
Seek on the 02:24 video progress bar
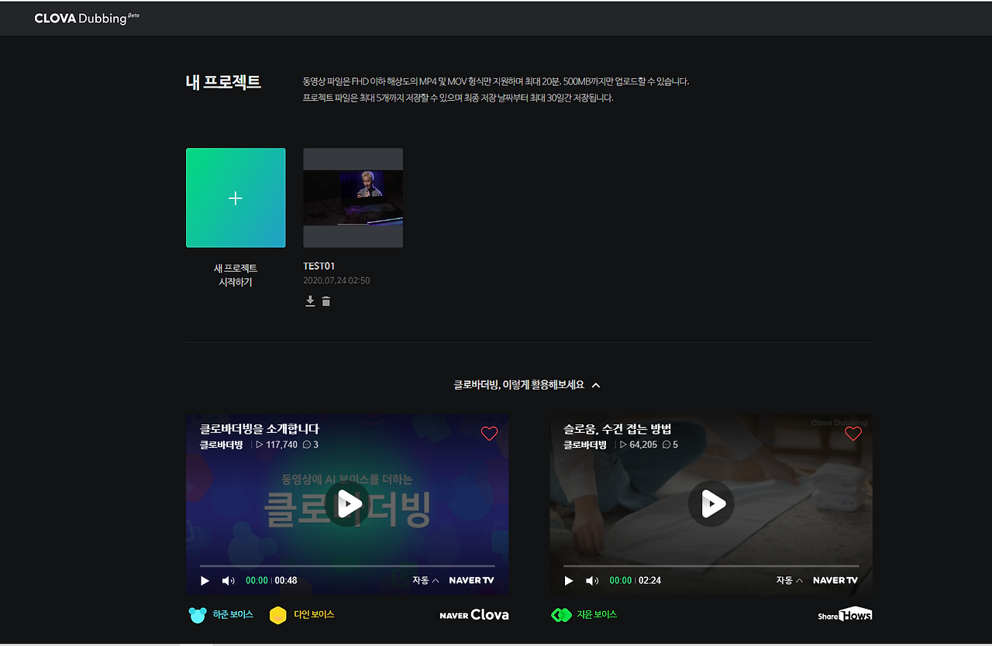click(x=711, y=566)
